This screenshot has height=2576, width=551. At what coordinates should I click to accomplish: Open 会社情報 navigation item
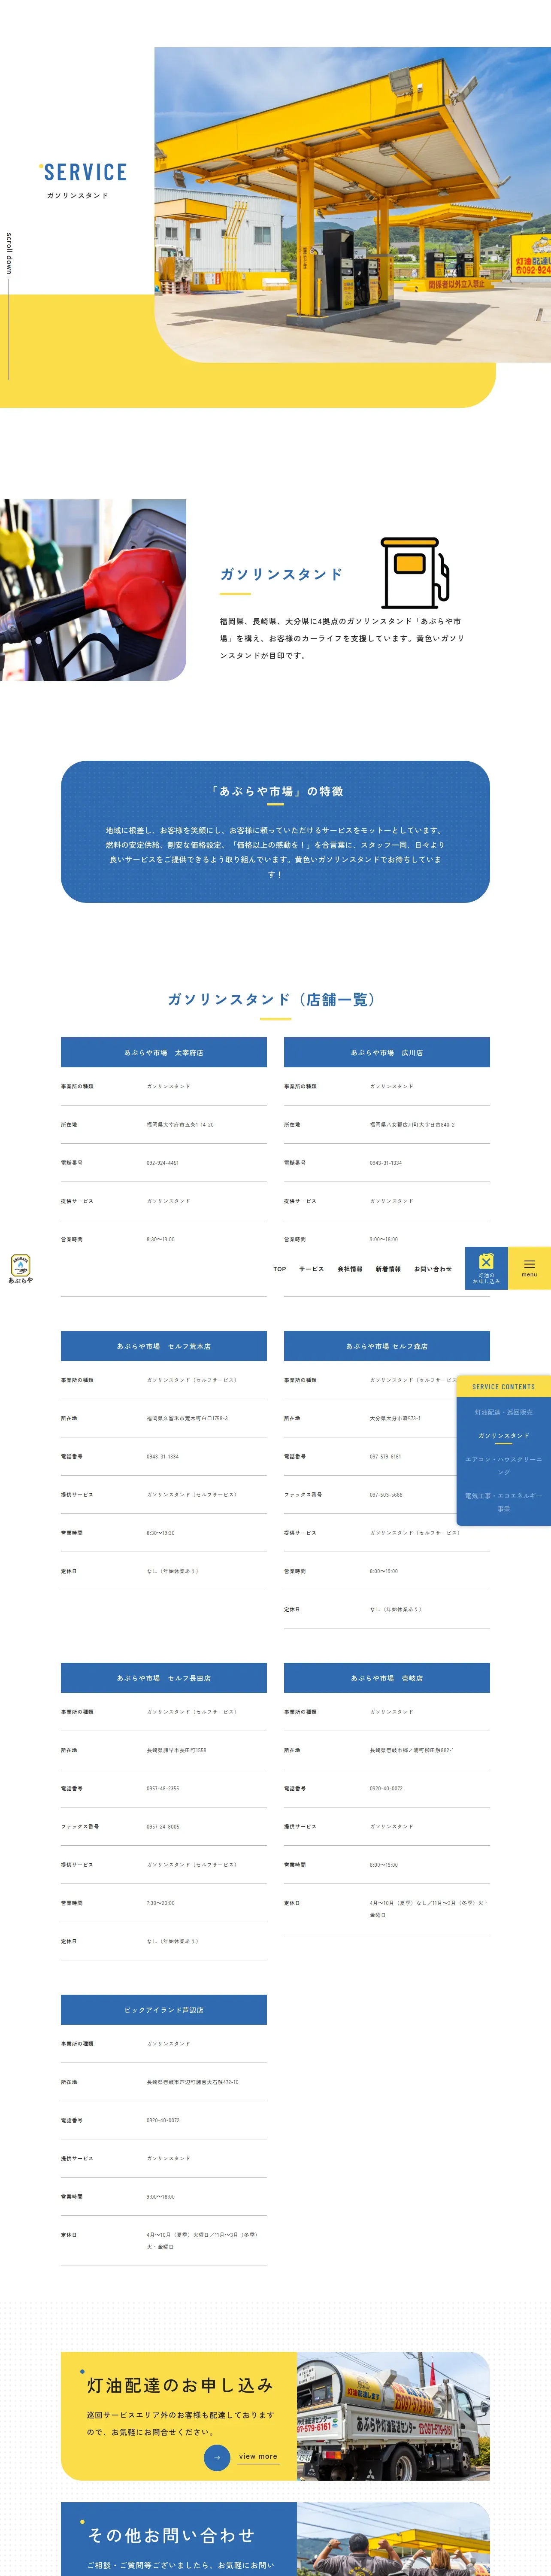pyautogui.click(x=350, y=1269)
